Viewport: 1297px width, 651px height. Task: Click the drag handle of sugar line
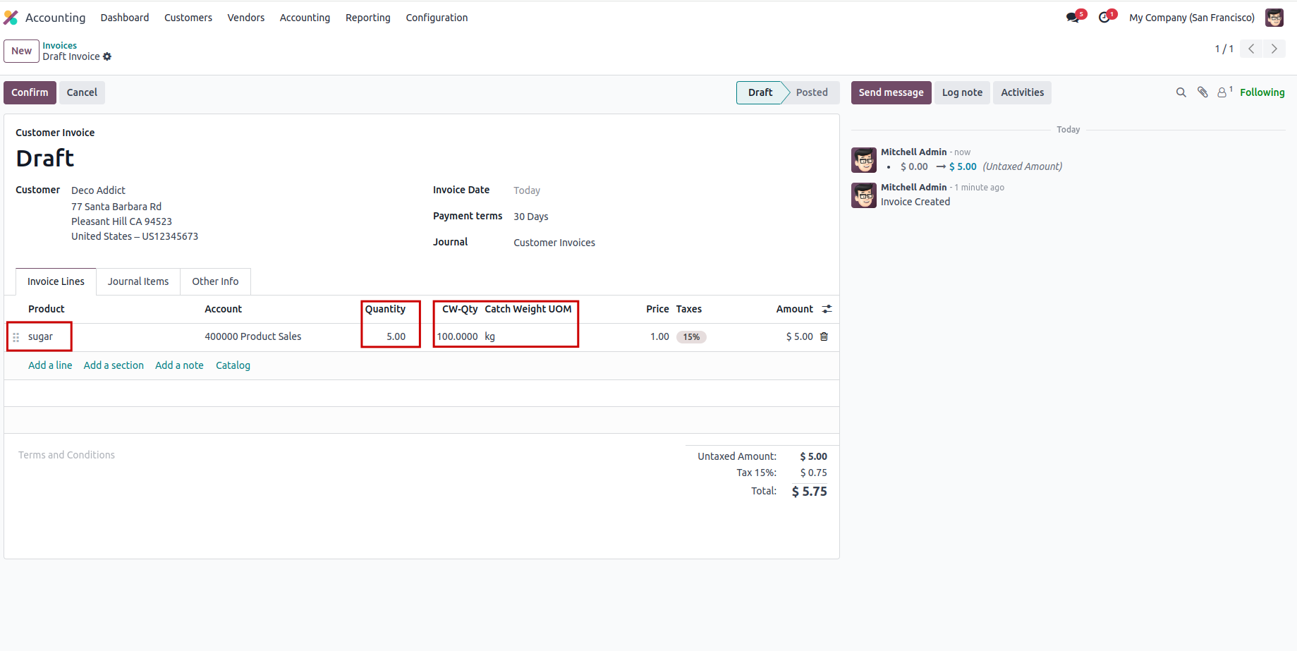click(16, 337)
